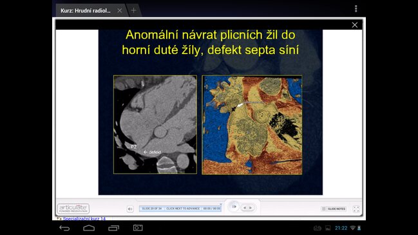Tap the Android home button

coord(89,228)
